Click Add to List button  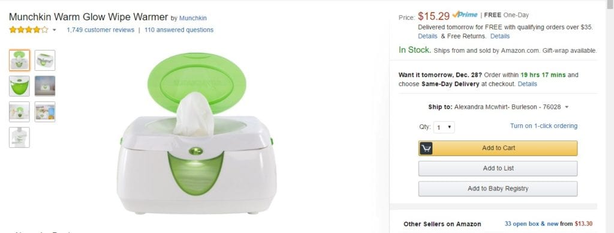tap(498, 168)
